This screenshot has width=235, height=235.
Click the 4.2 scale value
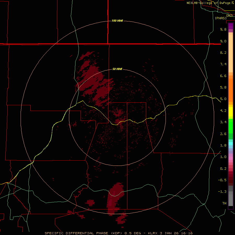[x=223, y=111]
